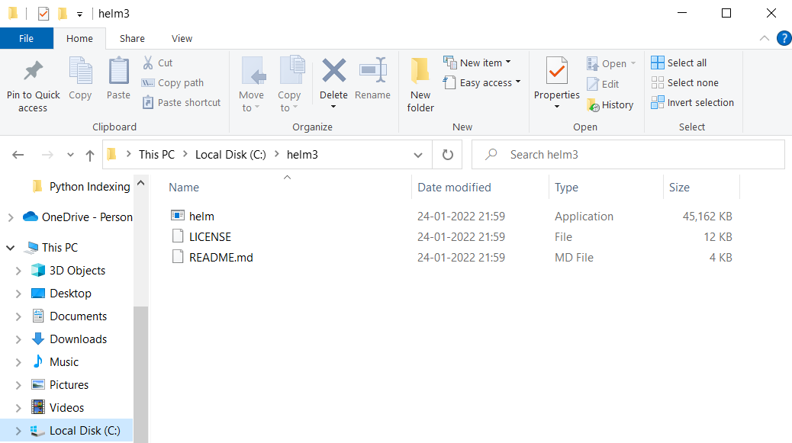This screenshot has width=792, height=443.
Task: Open Pictures in the navigation pane
Action: coord(69,384)
